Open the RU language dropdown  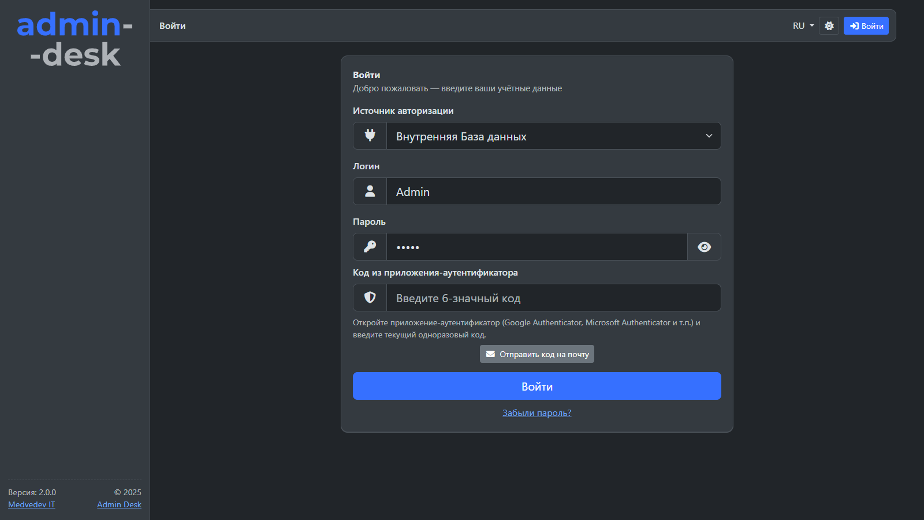[x=803, y=26]
